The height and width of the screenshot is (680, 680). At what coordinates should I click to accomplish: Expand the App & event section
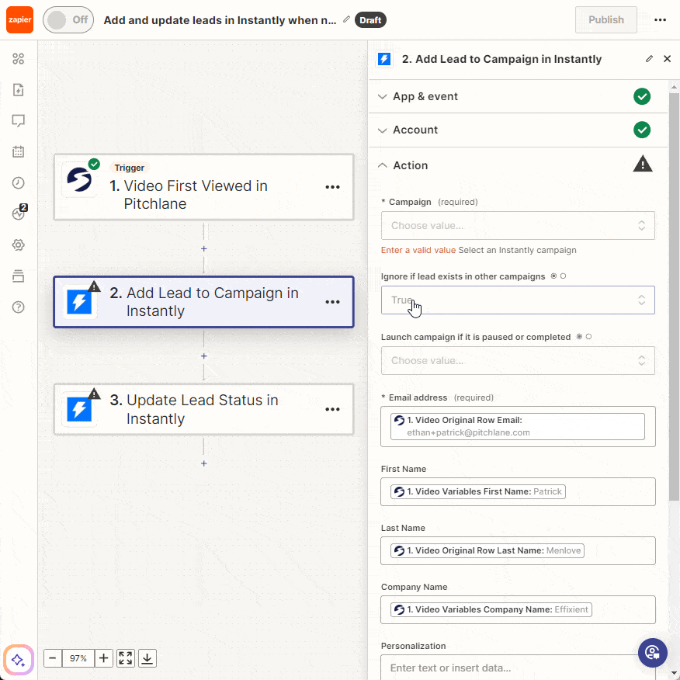point(517,96)
